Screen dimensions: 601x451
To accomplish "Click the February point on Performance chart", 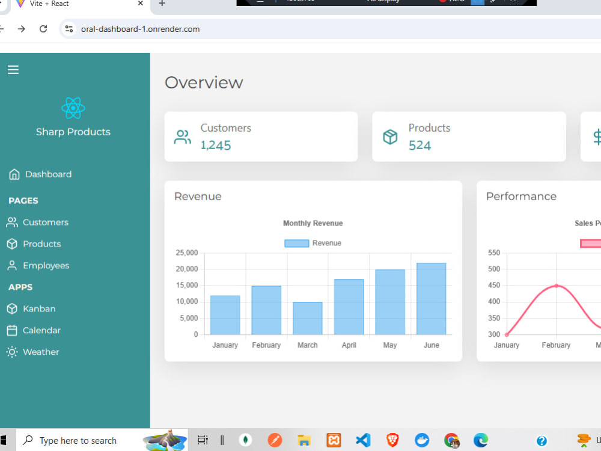I will [x=556, y=286].
